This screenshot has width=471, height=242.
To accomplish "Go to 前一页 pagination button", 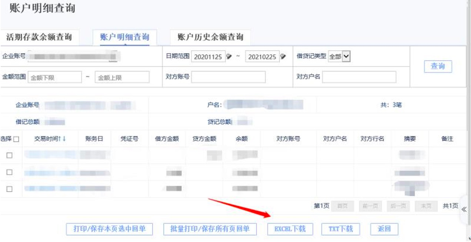I will point(370,206).
